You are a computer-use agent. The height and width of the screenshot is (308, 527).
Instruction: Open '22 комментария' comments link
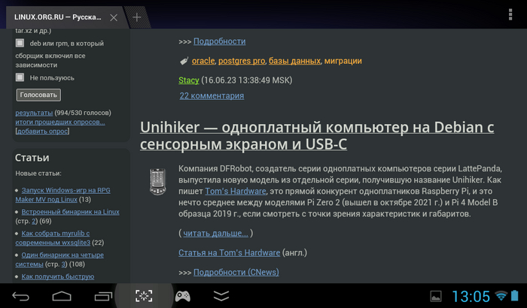tap(212, 95)
